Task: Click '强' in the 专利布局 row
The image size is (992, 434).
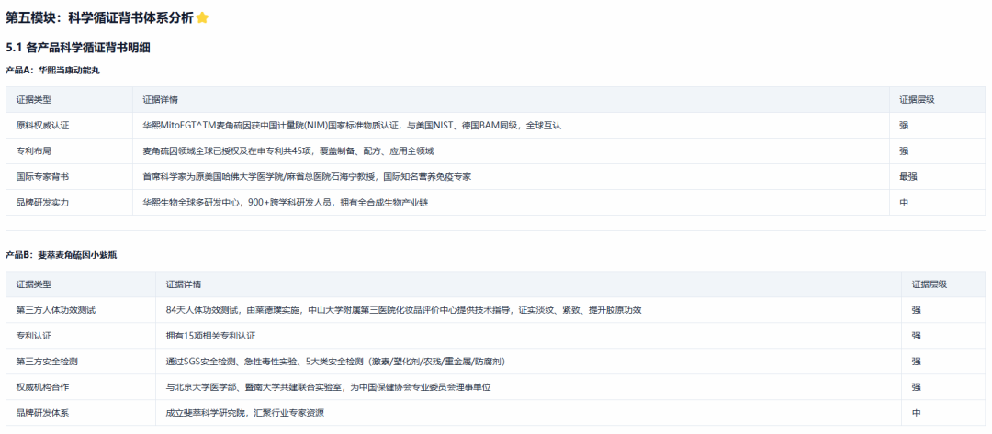Action: point(904,151)
